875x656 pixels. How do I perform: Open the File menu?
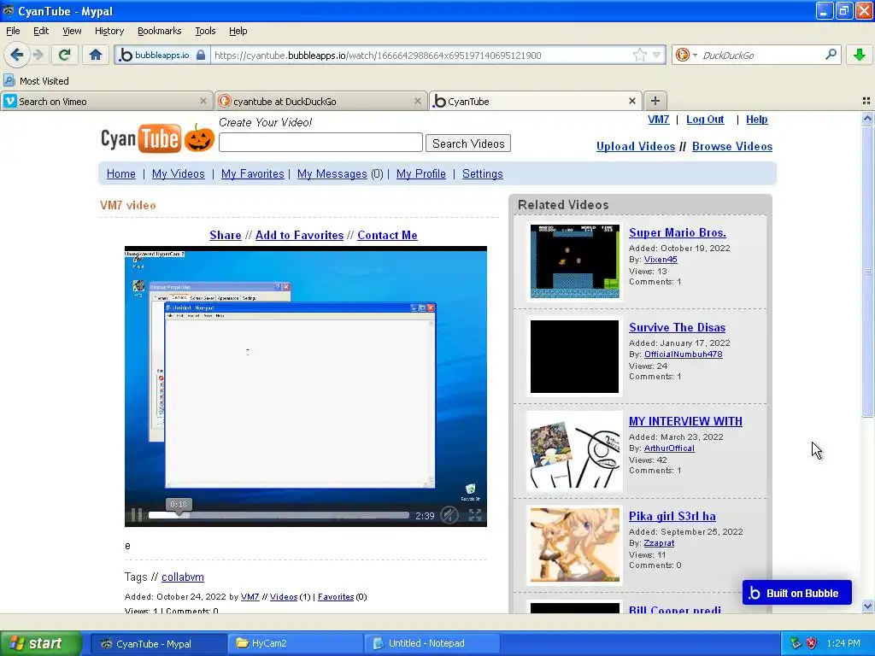coord(13,31)
